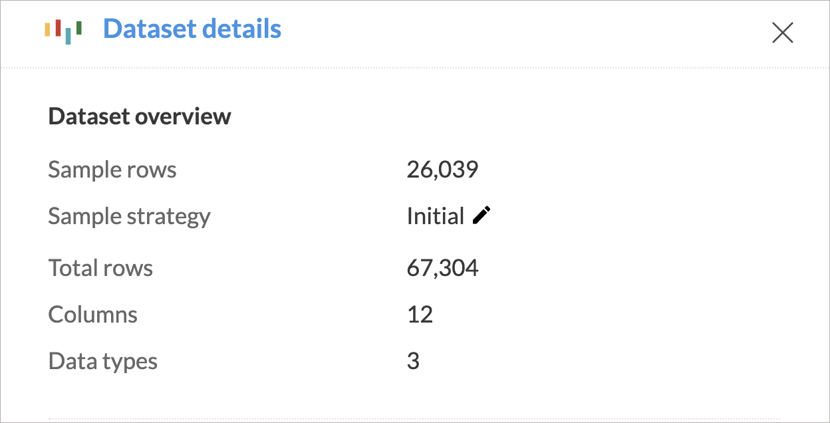Click the 67,304 total rows value

click(442, 268)
